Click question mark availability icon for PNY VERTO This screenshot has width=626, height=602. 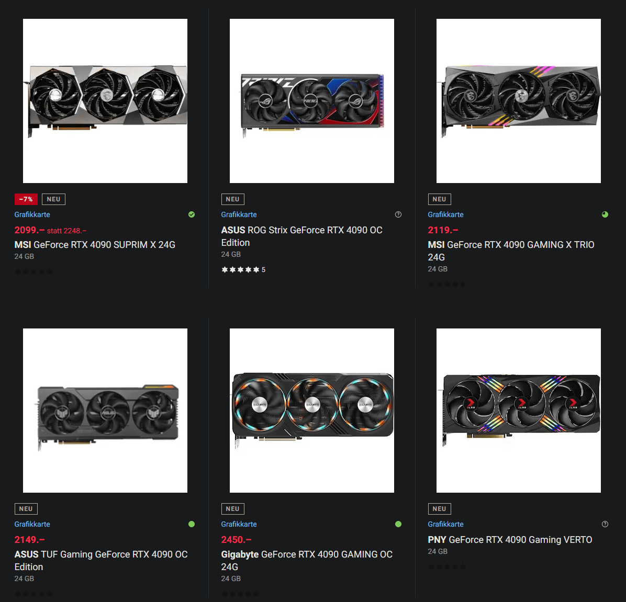605,524
